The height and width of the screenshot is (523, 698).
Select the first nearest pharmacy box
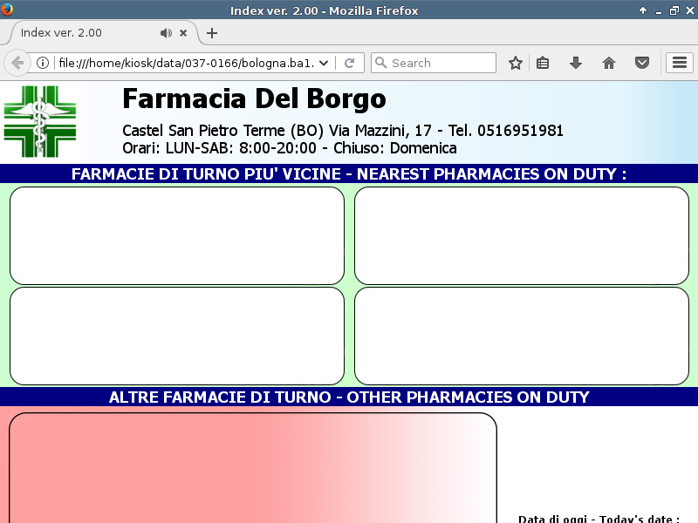tap(177, 235)
